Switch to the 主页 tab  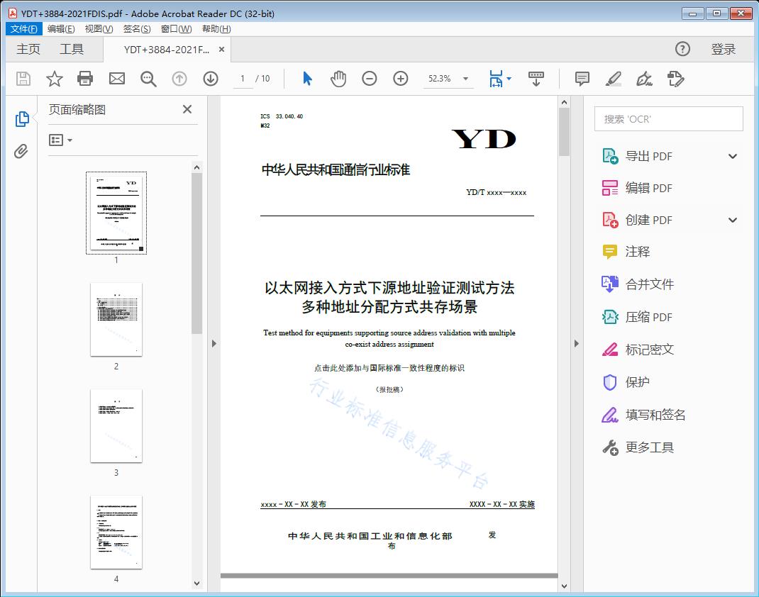pos(28,49)
